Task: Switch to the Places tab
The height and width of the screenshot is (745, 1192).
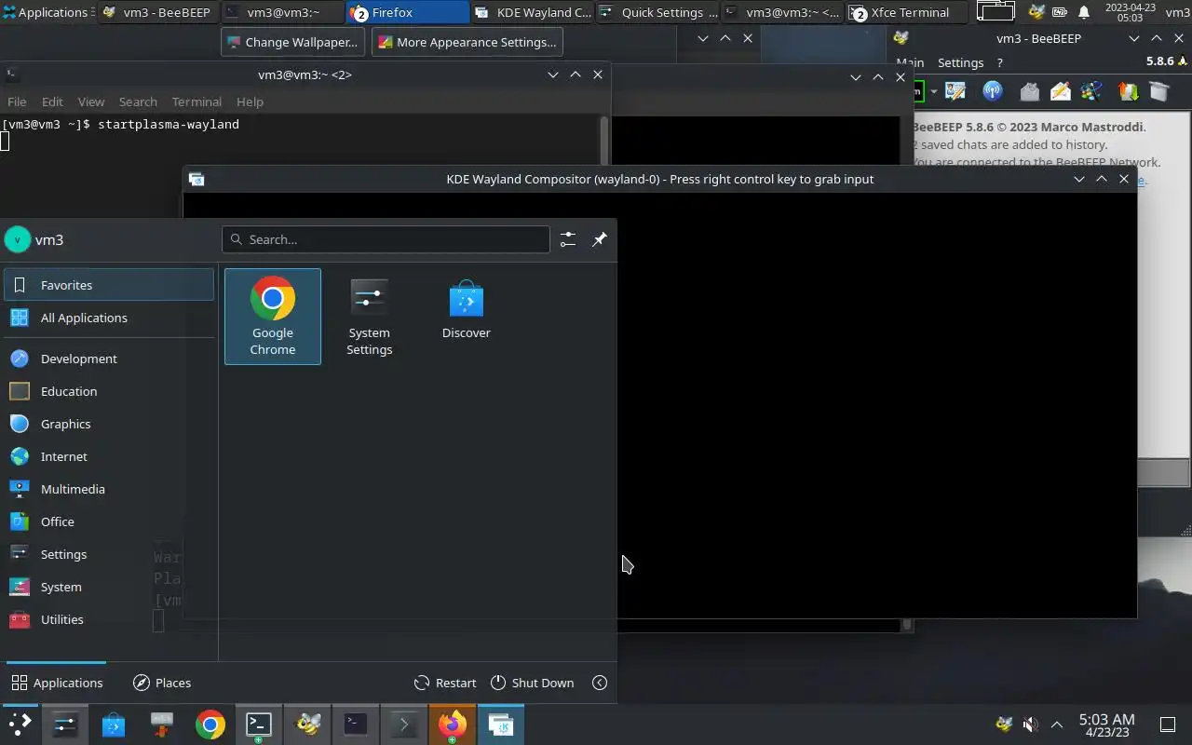Action: [162, 683]
